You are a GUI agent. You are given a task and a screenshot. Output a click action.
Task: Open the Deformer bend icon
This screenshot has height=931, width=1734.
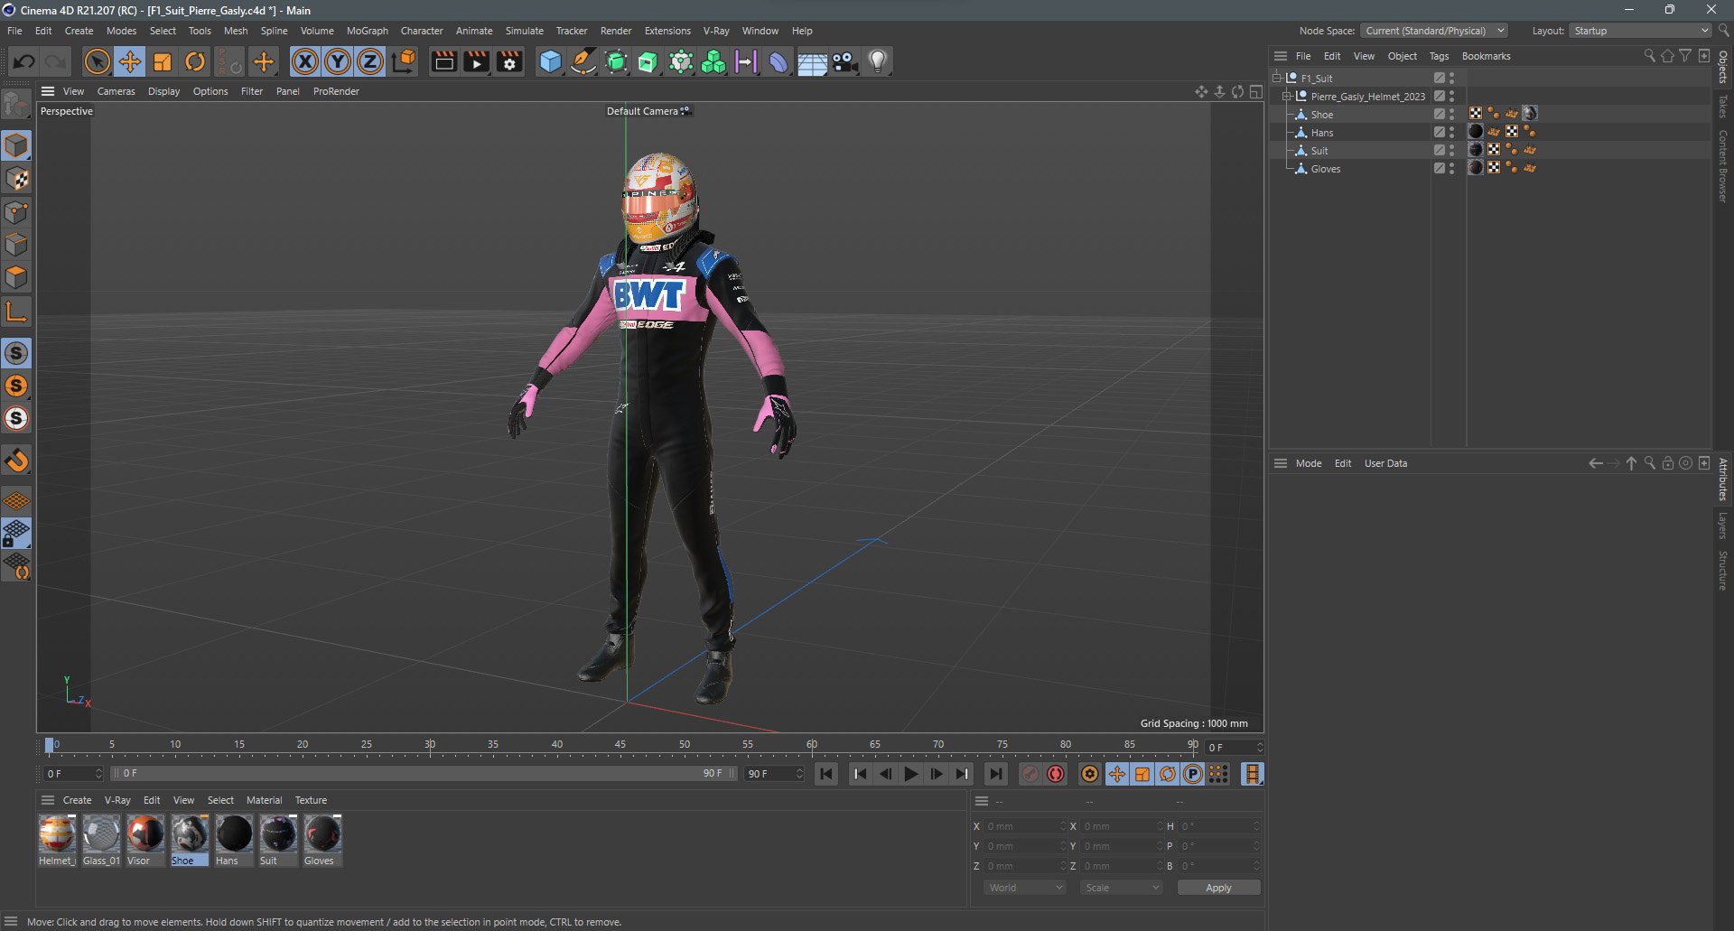click(x=778, y=61)
